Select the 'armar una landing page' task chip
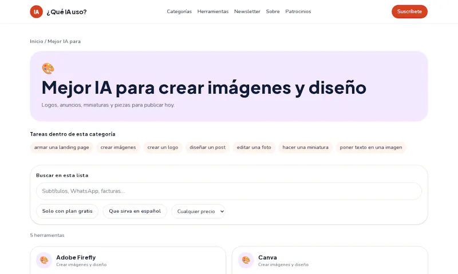The height and width of the screenshot is (274, 458). point(62,148)
